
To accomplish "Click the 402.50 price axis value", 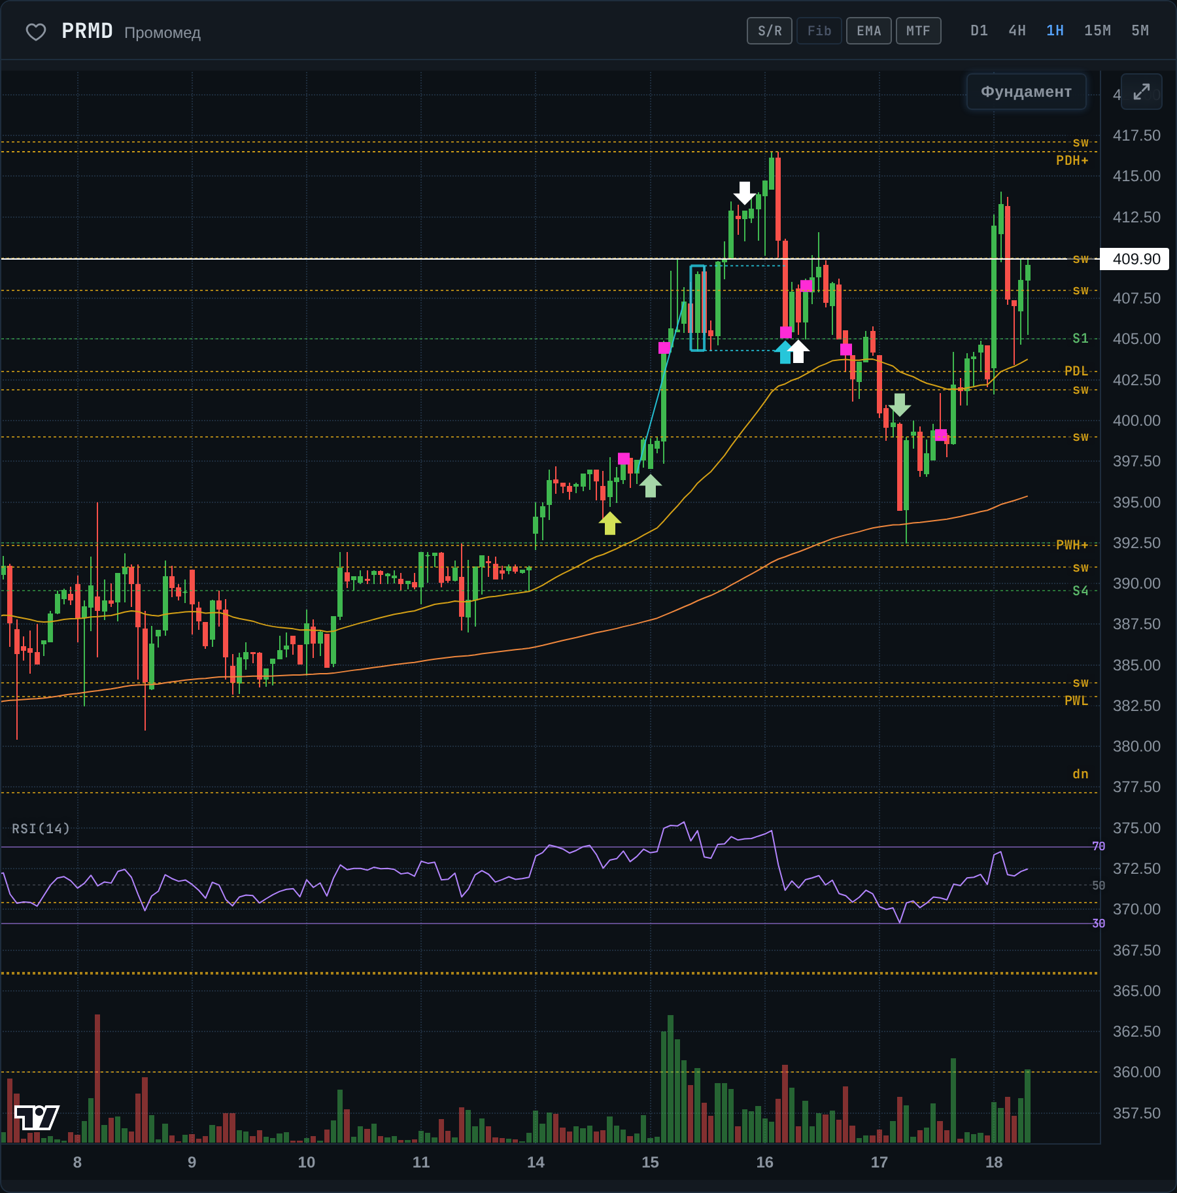I will click(1136, 380).
